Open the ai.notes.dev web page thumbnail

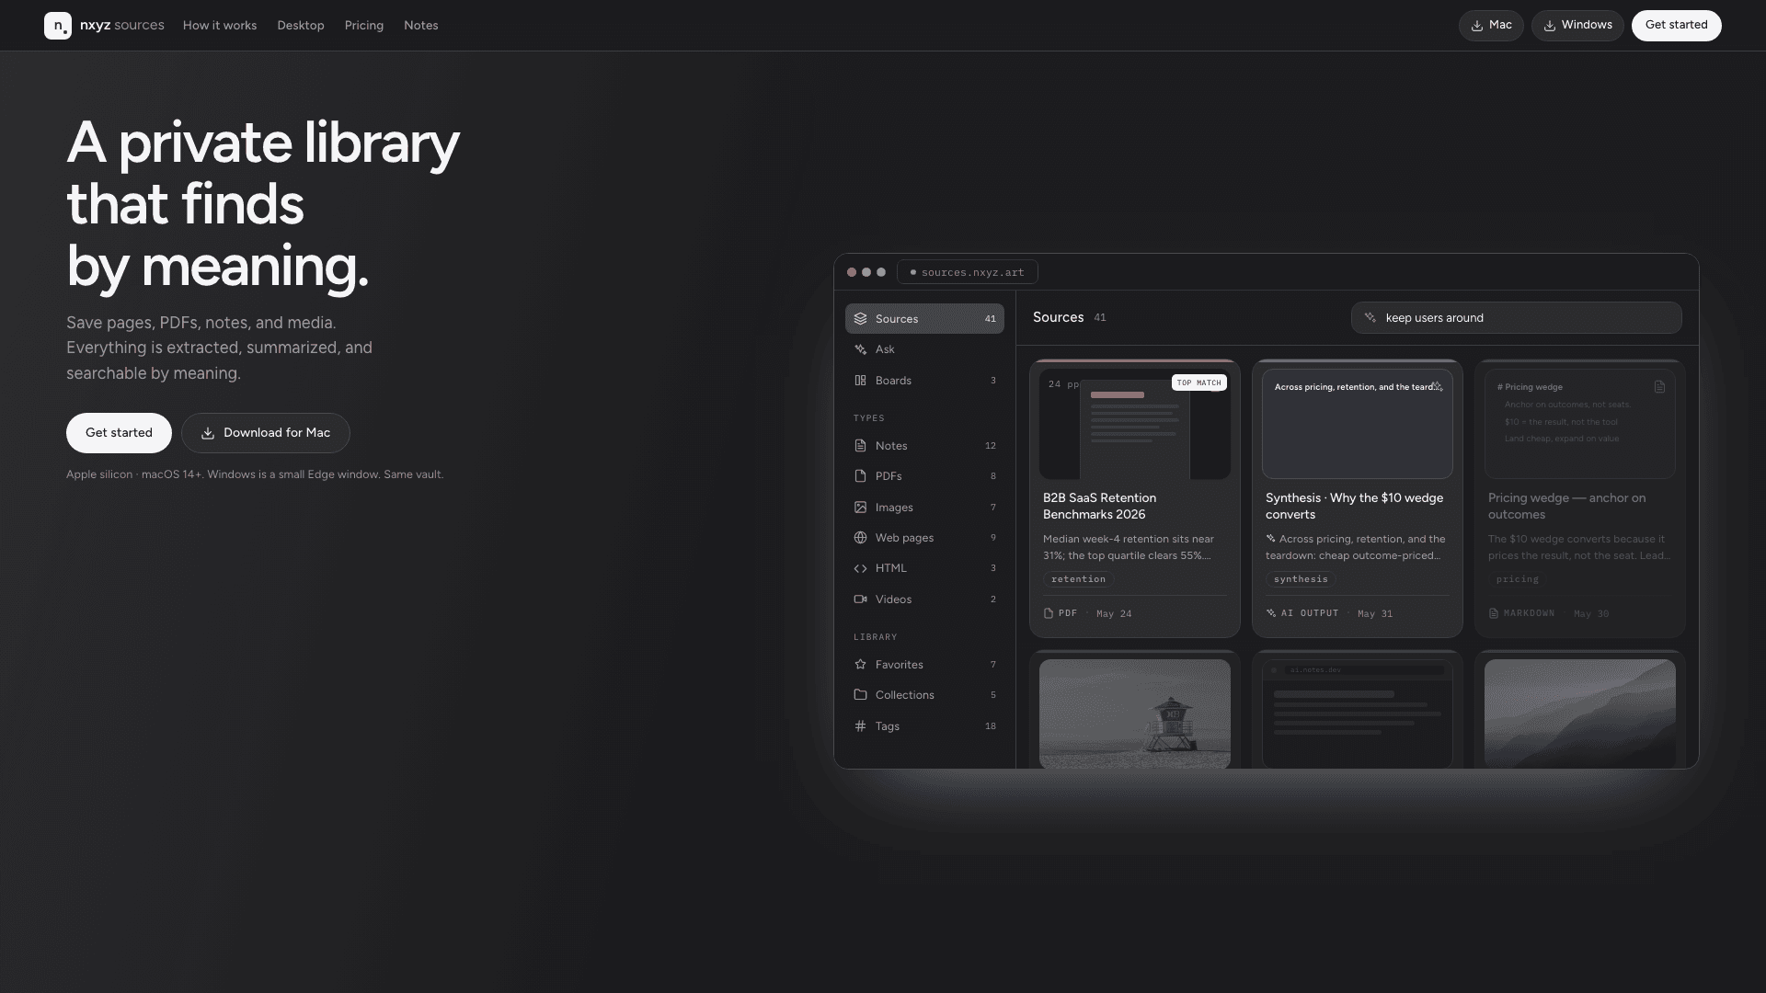pos(1358,713)
